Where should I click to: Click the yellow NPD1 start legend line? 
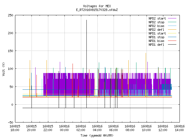pos(172,33)
